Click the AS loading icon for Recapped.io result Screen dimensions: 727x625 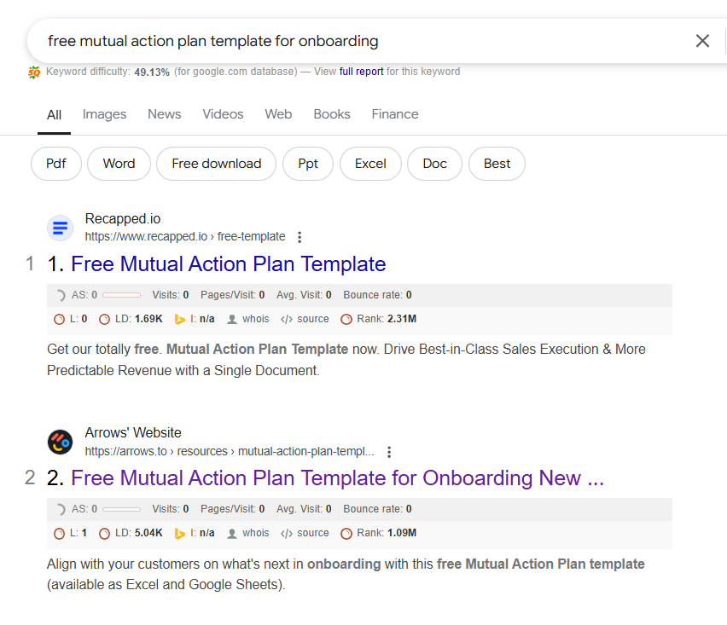coord(61,295)
